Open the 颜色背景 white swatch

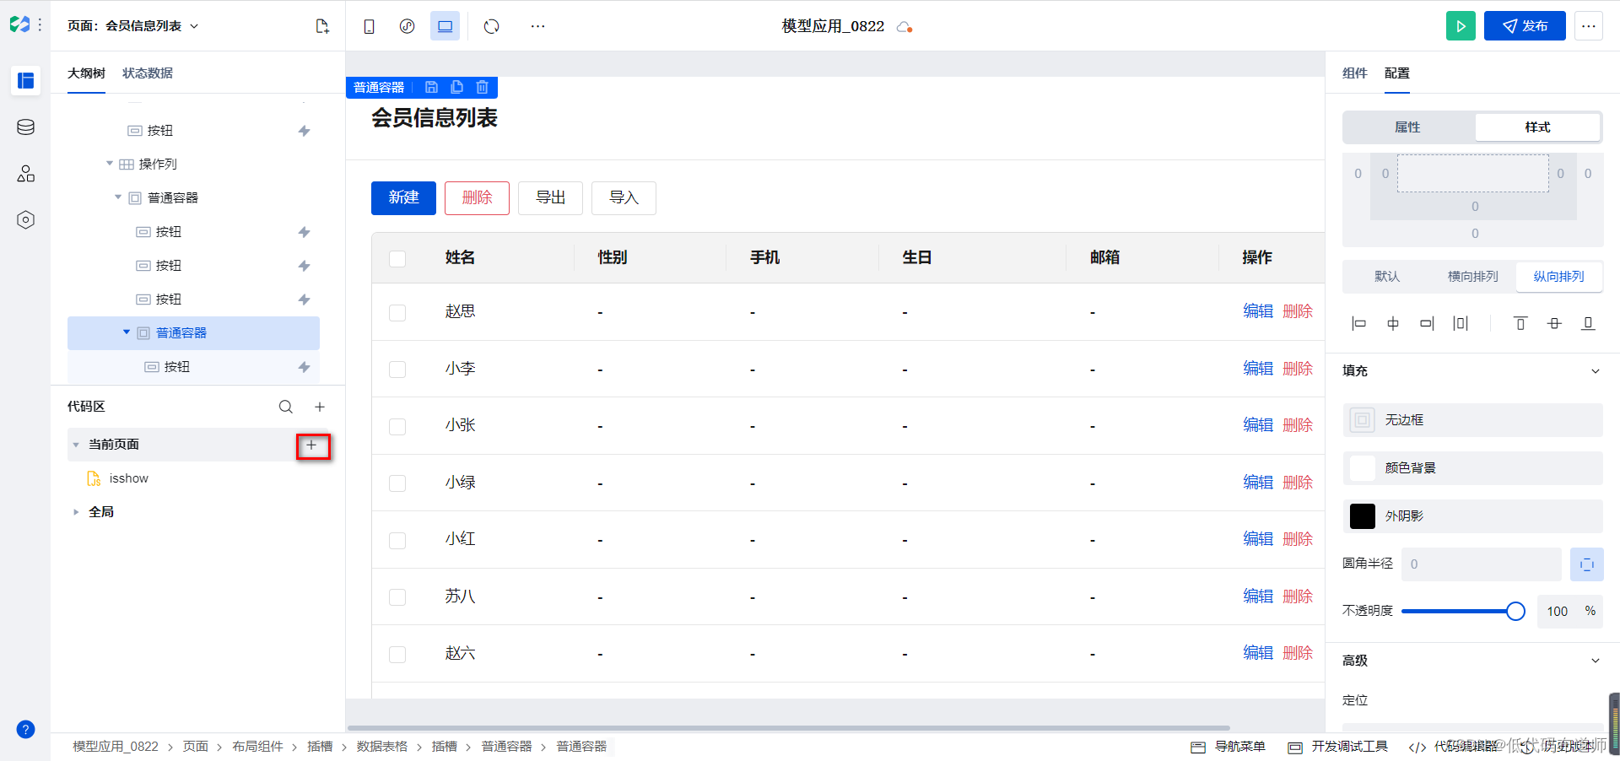1363,468
